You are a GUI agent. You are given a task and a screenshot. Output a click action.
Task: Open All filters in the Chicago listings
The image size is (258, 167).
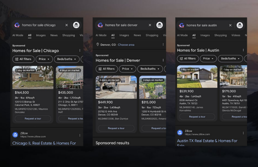click(x=23, y=59)
